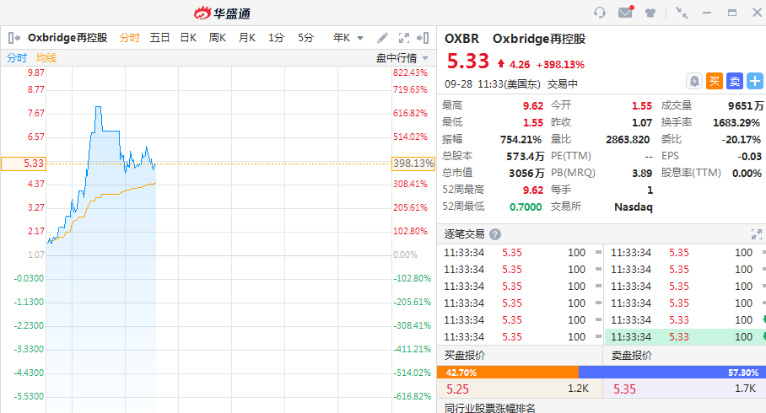Set a price alert bell
Image resolution: width=766 pixels, height=413 pixels.
pyautogui.click(x=694, y=81)
